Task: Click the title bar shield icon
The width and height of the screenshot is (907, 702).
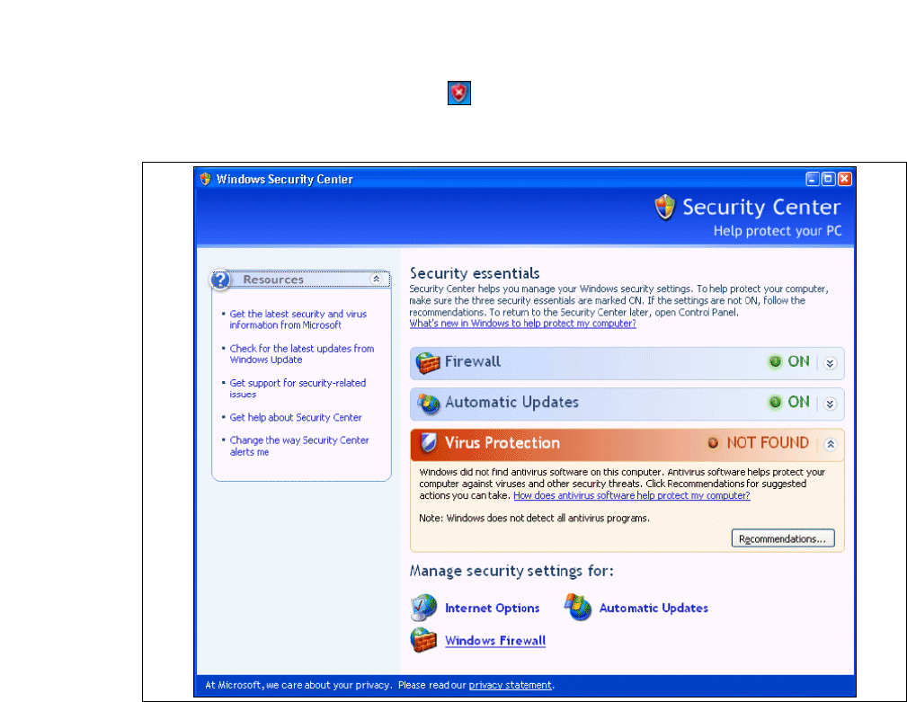Action: point(205,179)
